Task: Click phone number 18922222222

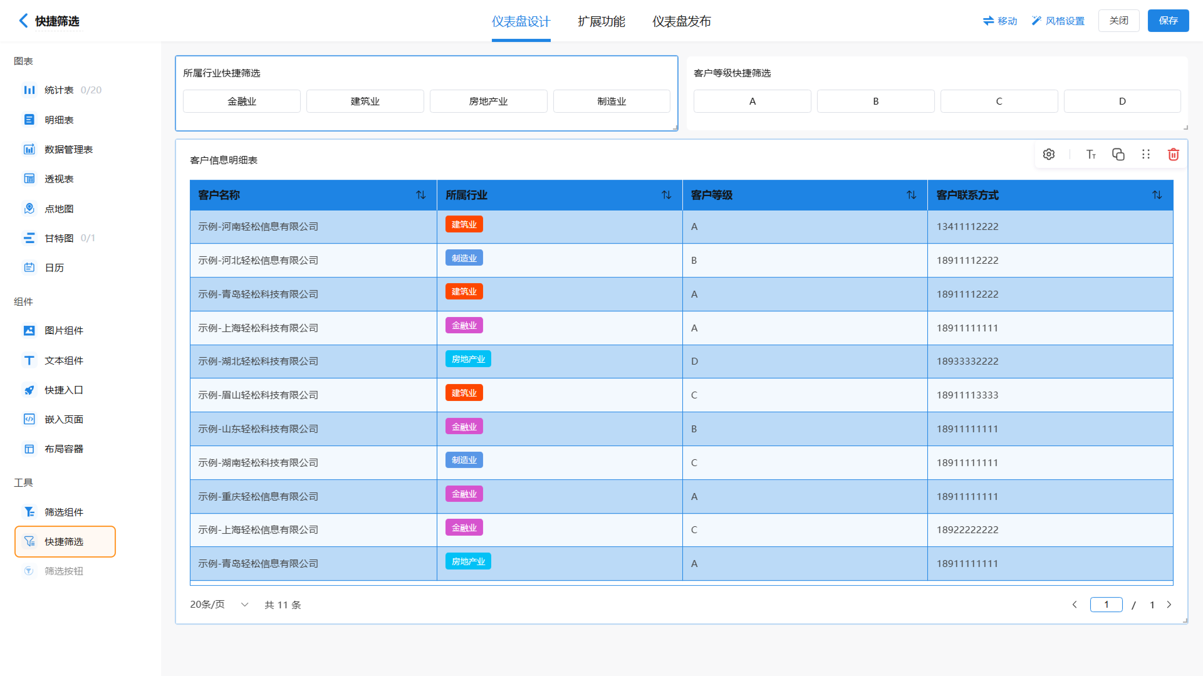Action: click(x=967, y=530)
